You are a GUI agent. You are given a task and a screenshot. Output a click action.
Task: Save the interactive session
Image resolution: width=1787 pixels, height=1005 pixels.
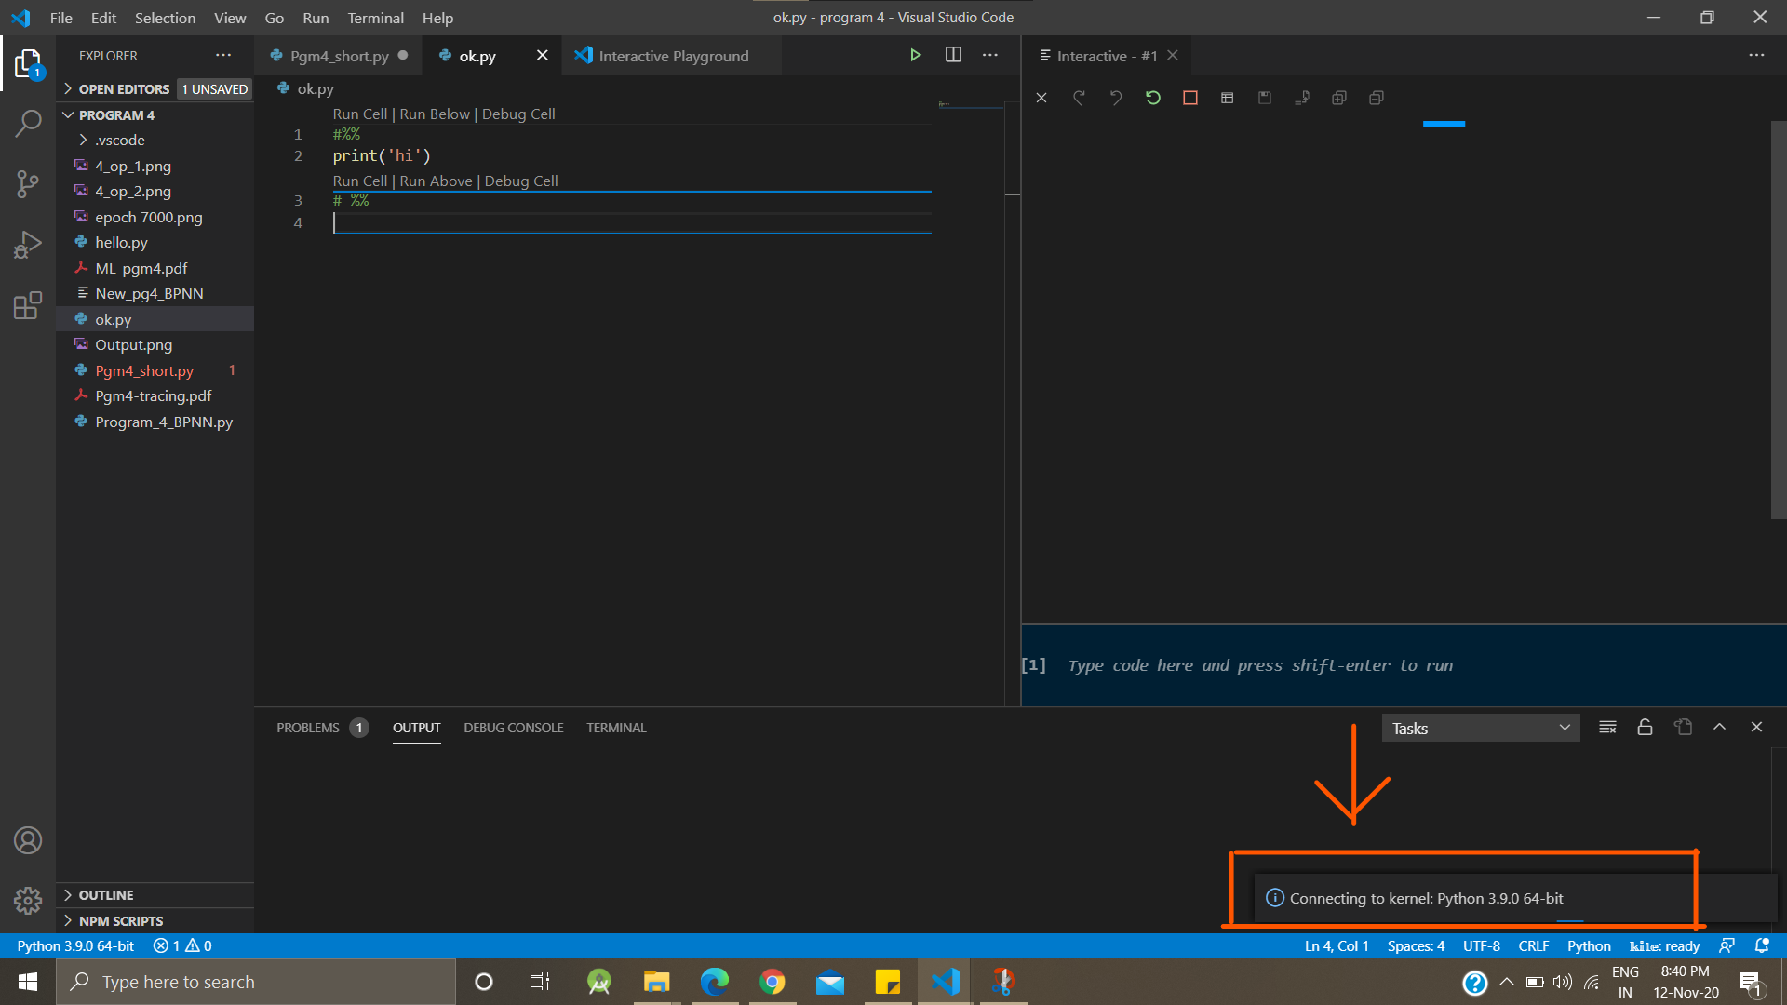coord(1265,97)
